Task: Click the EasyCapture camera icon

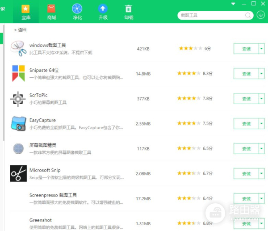Action: pyautogui.click(x=18, y=123)
